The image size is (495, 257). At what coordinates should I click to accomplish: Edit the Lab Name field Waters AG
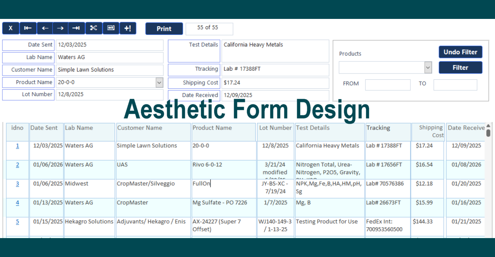click(x=109, y=57)
